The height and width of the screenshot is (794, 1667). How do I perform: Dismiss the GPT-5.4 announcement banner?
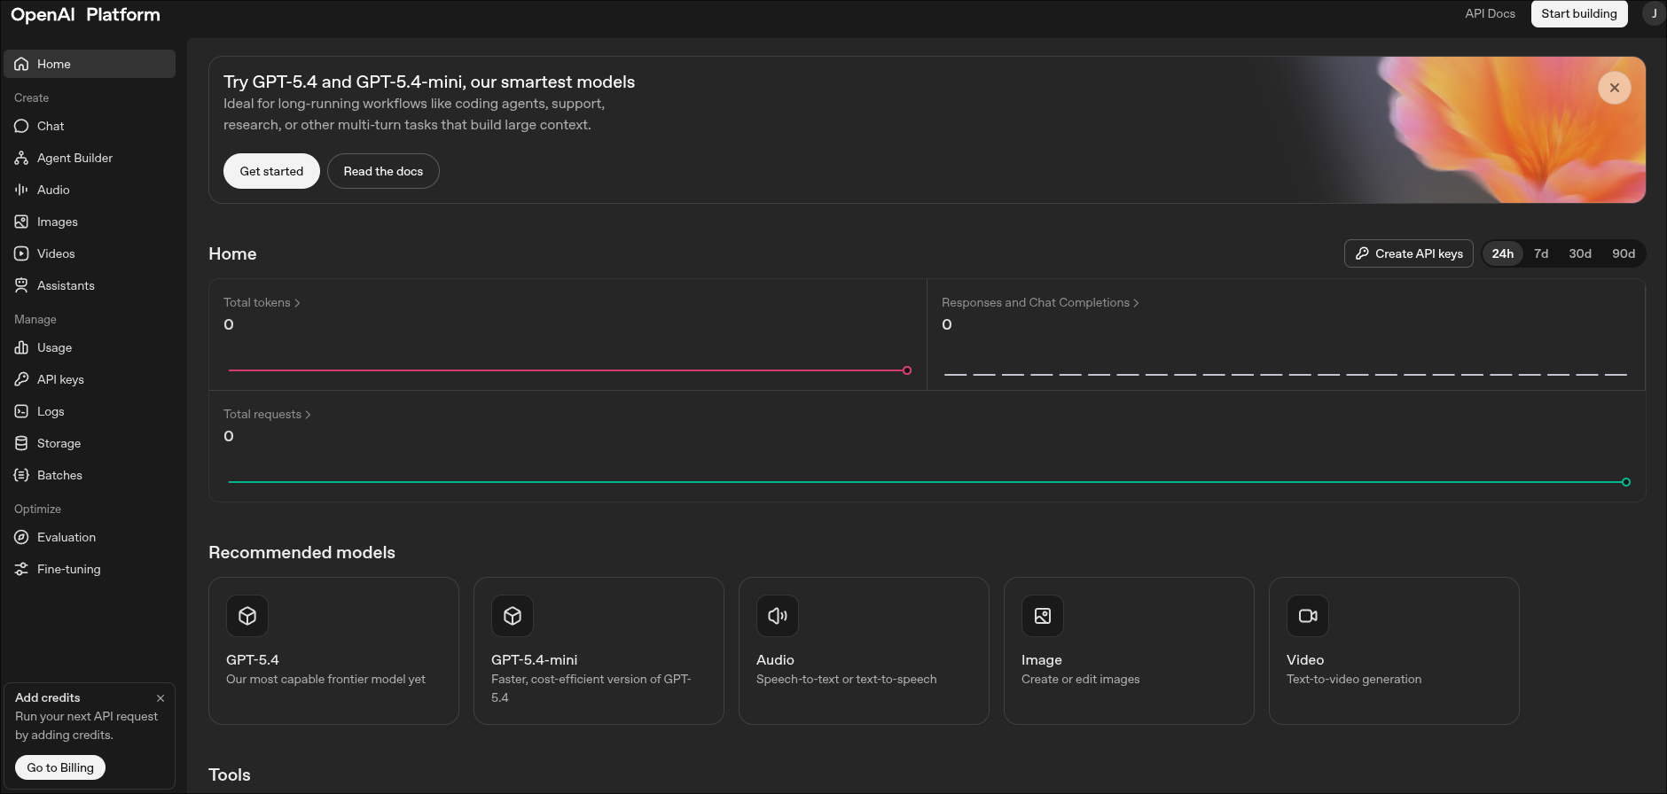1615,88
